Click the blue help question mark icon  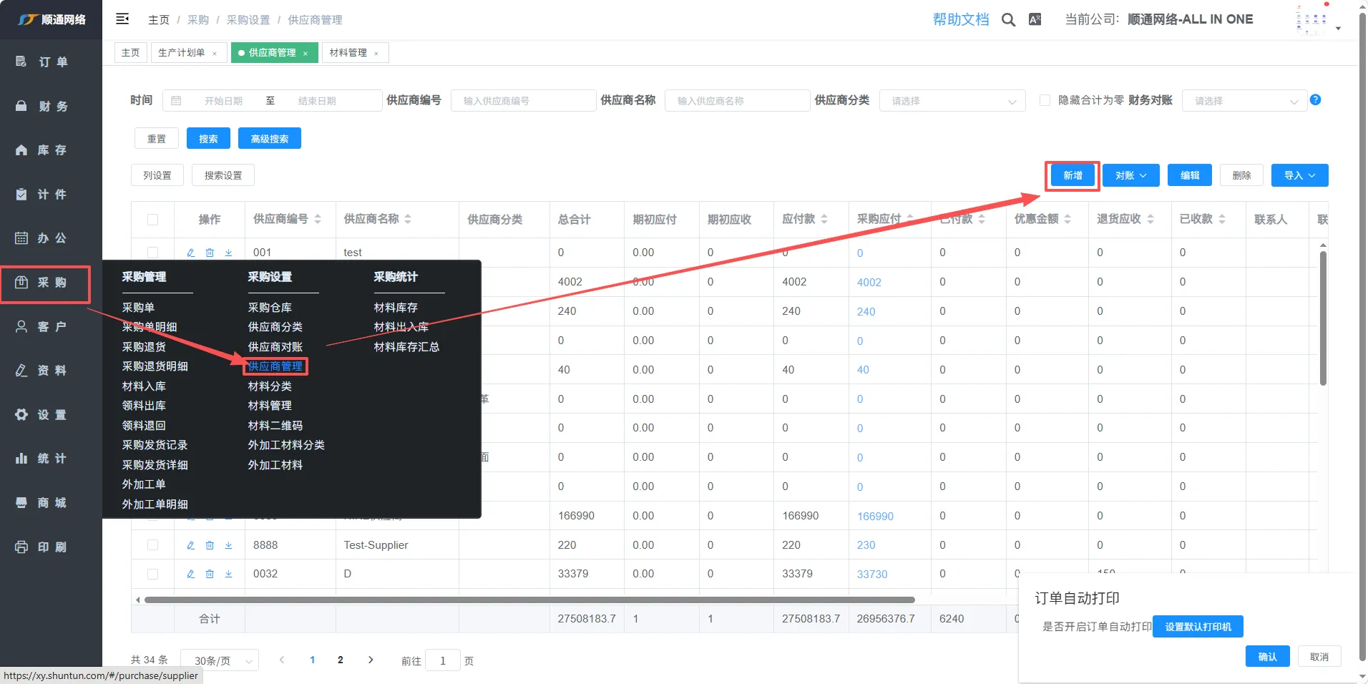click(x=1315, y=100)
